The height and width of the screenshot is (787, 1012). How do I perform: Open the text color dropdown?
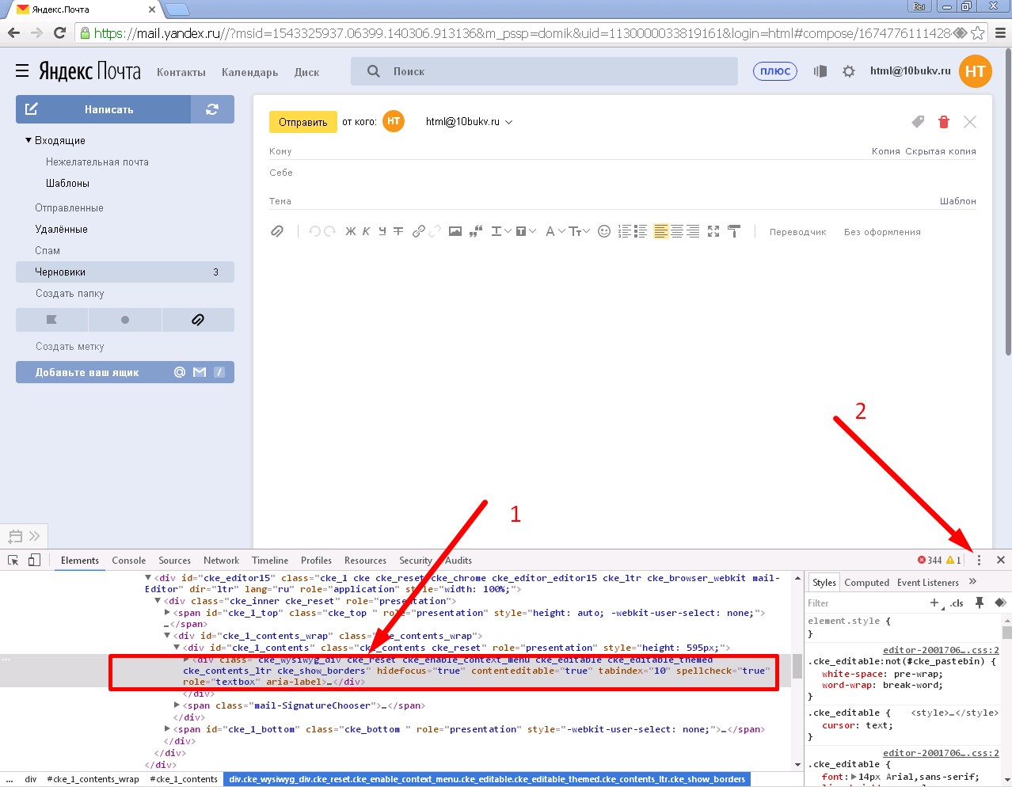(501, 231)
